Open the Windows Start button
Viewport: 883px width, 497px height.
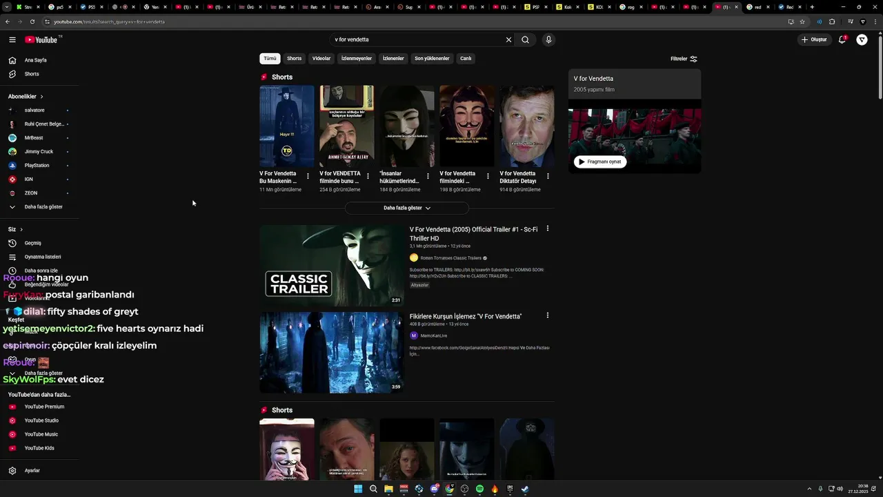pos(358,489)
